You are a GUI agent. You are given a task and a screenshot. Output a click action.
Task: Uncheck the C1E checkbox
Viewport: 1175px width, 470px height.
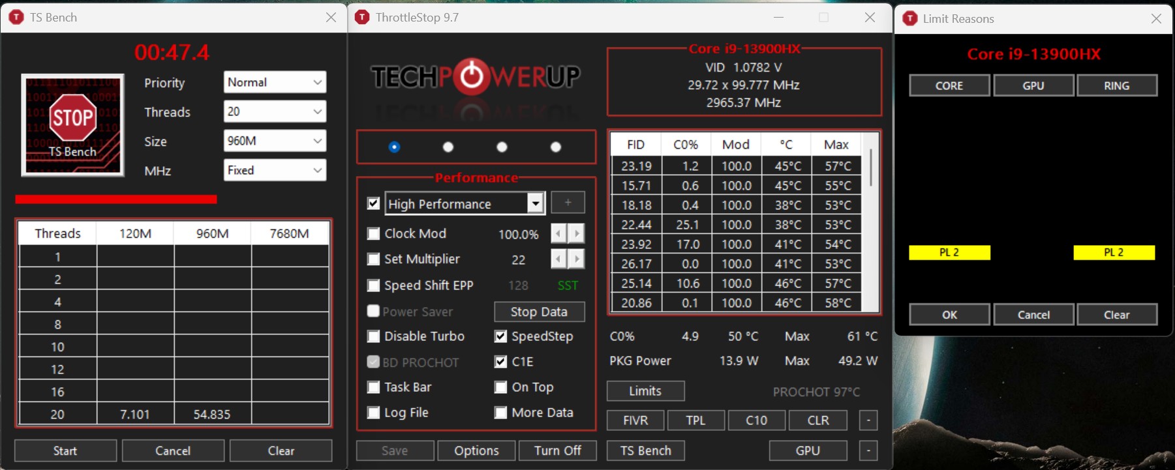pos(501,362)
